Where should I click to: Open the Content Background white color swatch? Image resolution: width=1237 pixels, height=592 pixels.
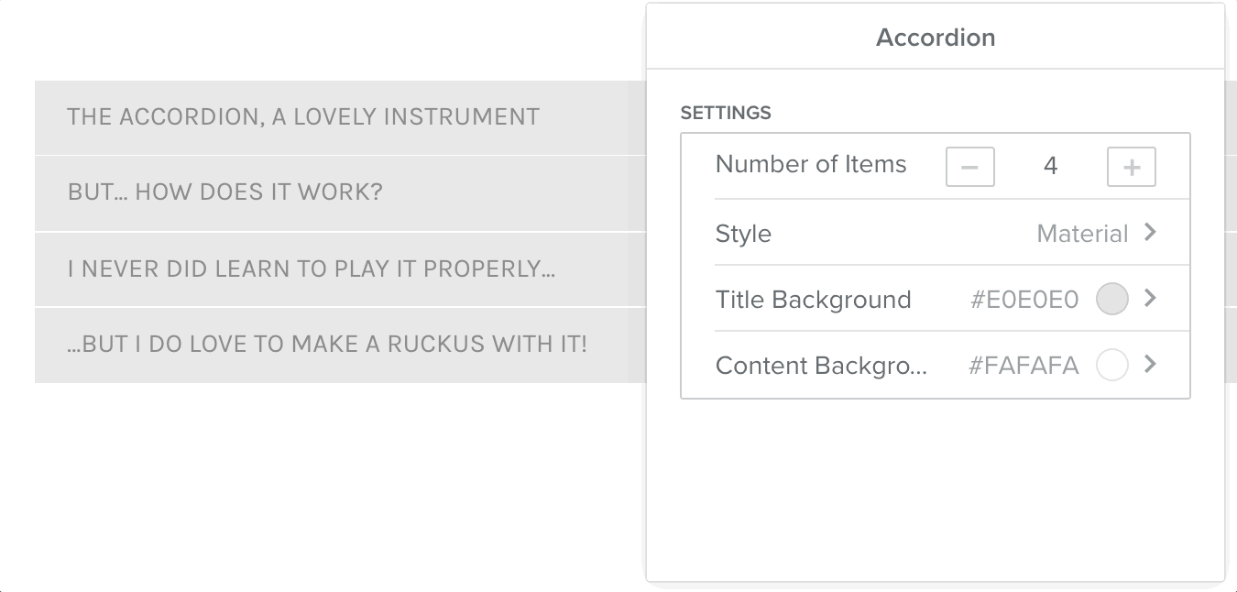(1111, 365)
